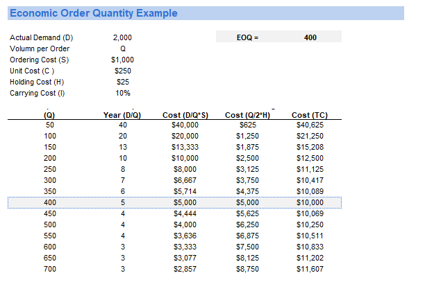The height and width of the screenshot is (282, 425).
Task: Click the Unit Cost value $250
Action: point(122,71)
